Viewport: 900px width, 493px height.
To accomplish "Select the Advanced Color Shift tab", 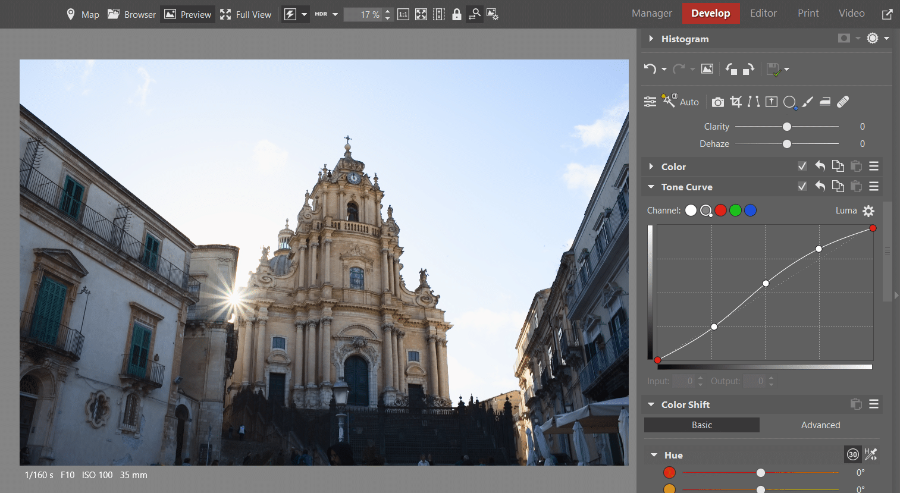I will (x=820, y=425).
